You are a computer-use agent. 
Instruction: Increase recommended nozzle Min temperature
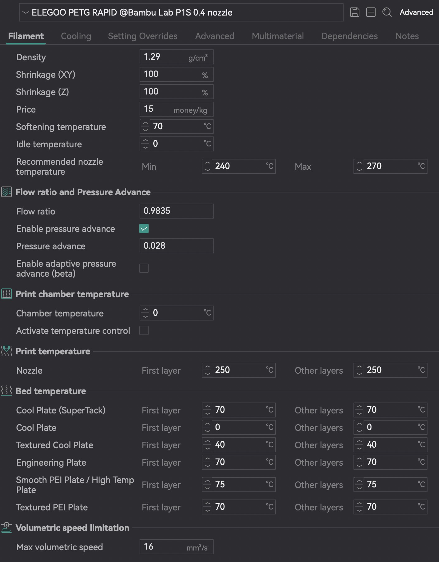pyautogui.click(x=207, y=163)
